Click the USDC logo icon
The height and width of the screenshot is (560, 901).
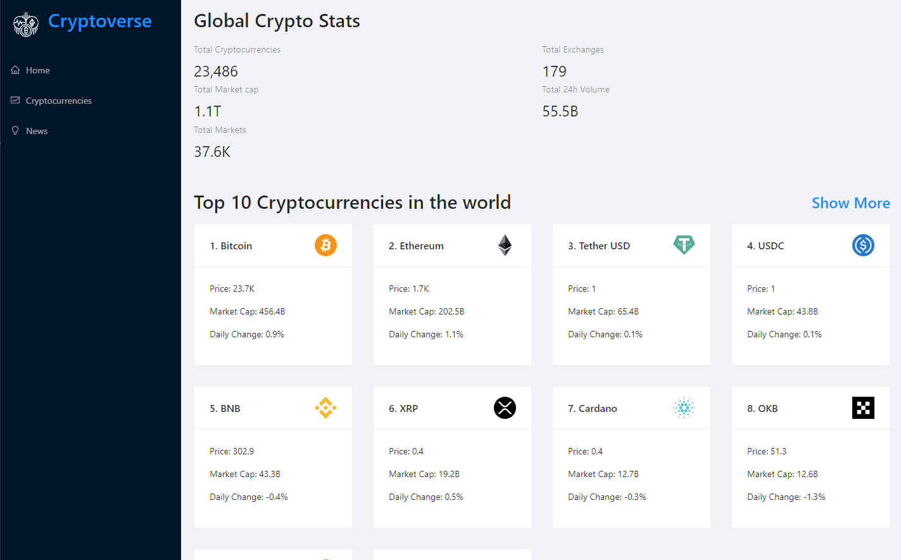tap(863, 245)
